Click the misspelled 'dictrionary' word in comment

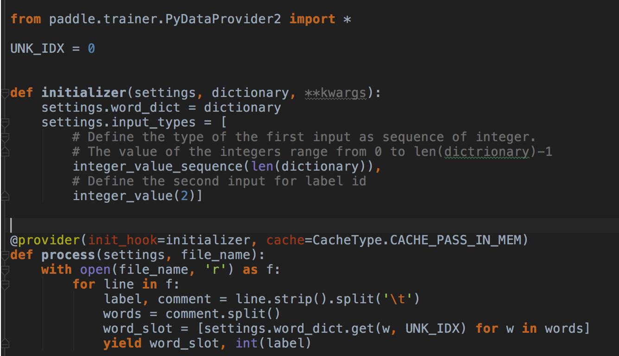[x=486, y=152]
